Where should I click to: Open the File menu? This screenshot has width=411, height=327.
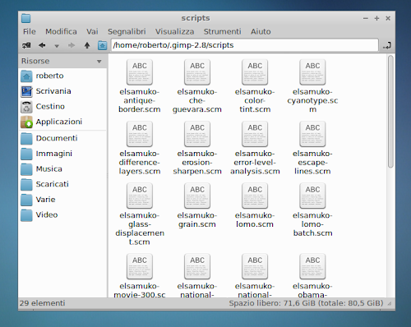coord(30,31)
